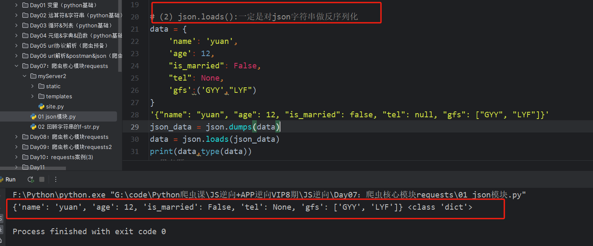Expand the Day05 url协议解析 folder arrow
This screenshot has width=593, height=246.
(x=16, y=46)
